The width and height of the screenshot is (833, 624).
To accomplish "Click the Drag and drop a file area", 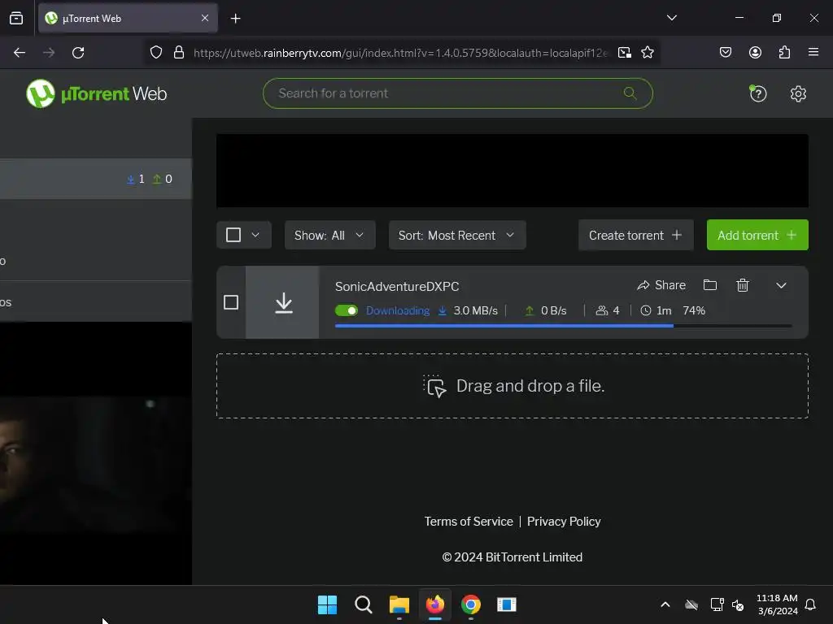I will (512, 386).
